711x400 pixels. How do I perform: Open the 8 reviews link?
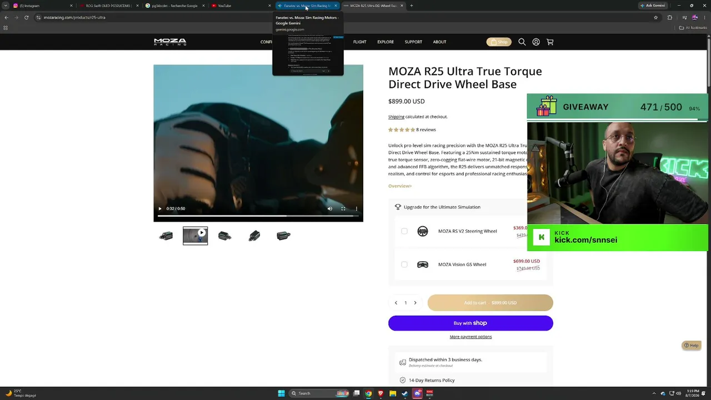[426, 129]
